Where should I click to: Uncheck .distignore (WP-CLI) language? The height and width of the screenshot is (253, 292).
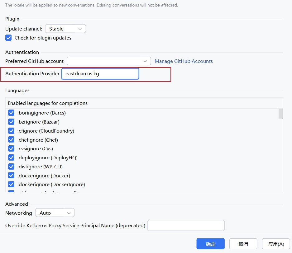11,166
